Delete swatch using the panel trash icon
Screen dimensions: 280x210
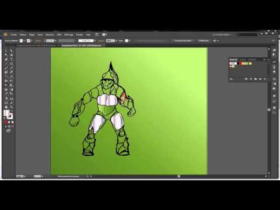tap(265, 79)
